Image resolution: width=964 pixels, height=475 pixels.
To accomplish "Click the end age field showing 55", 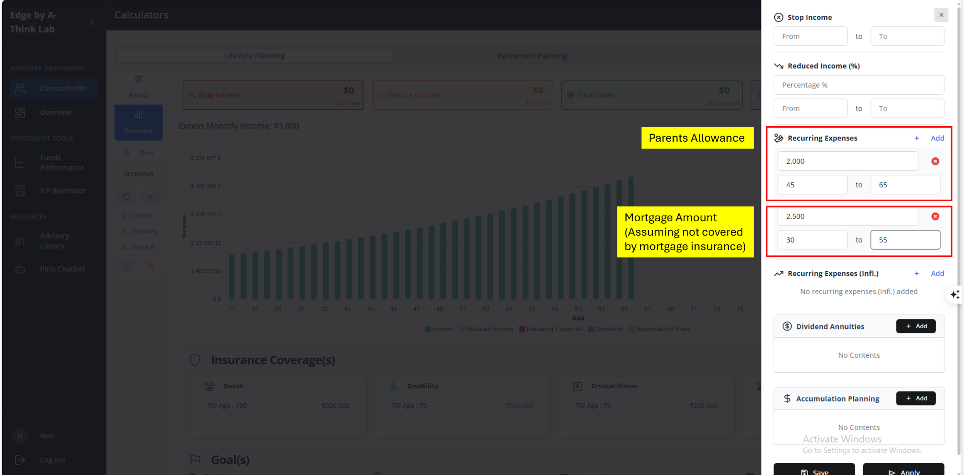I will pyautogui.click(x=905, y=240).
